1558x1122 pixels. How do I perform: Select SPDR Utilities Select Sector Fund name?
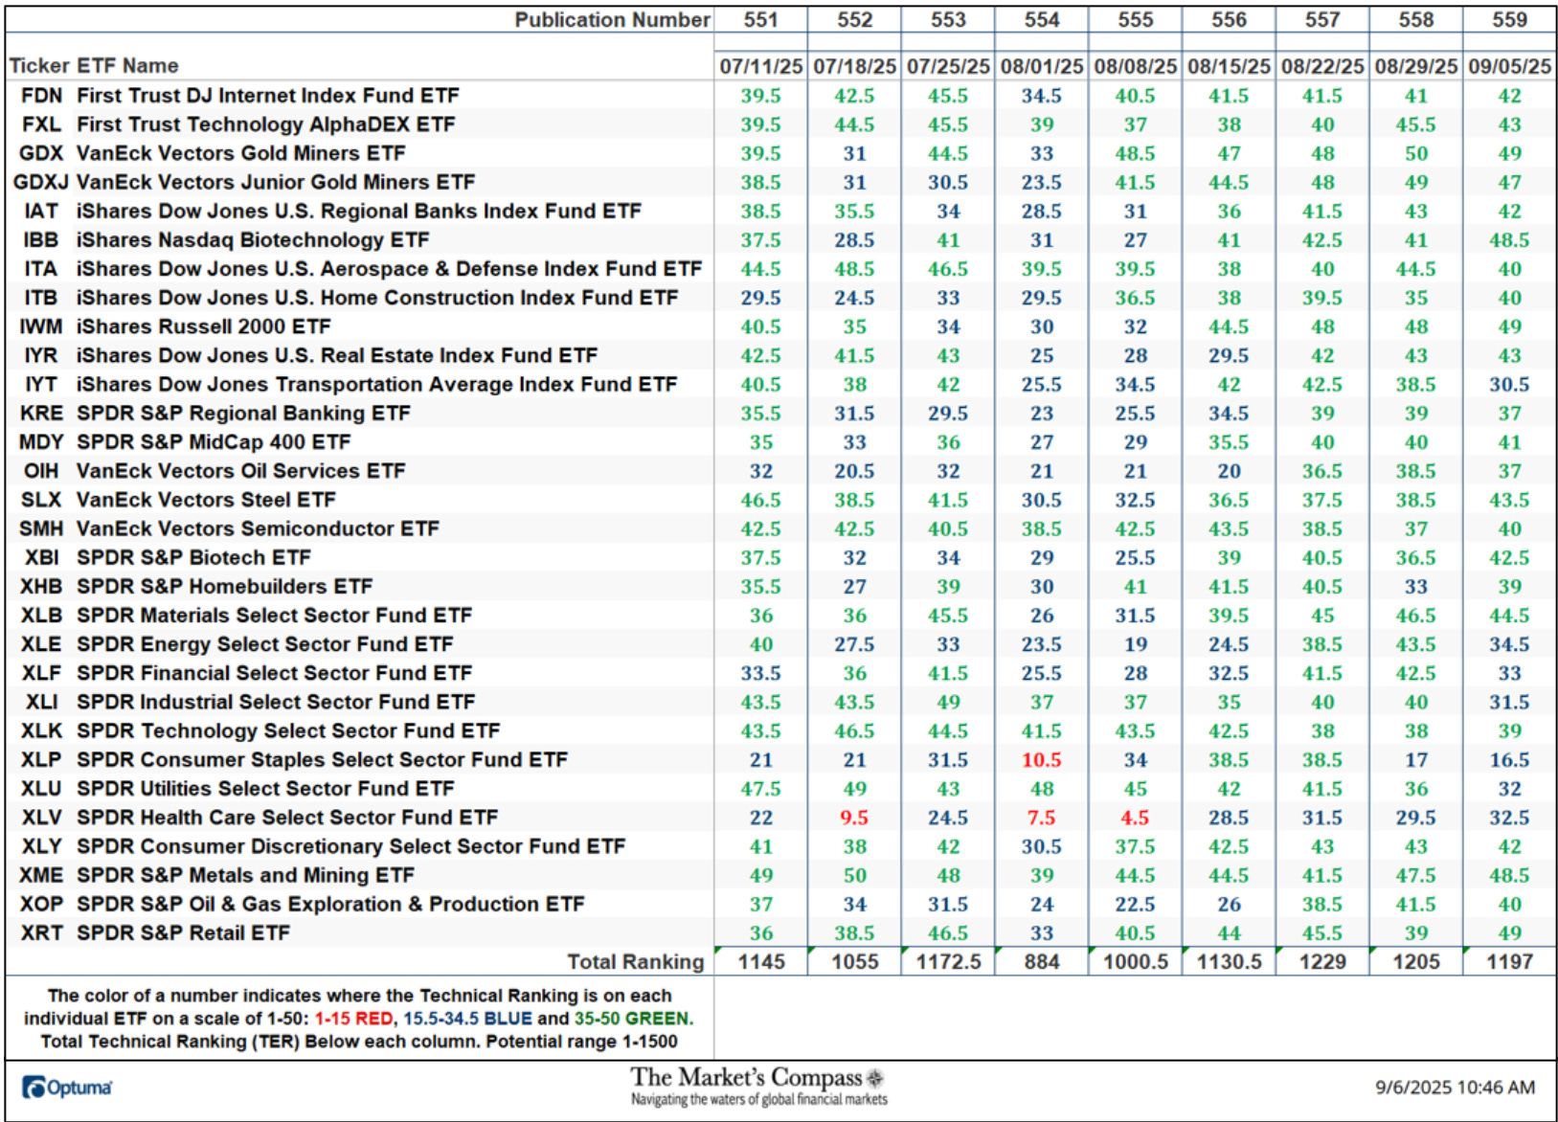coord(265,789)
